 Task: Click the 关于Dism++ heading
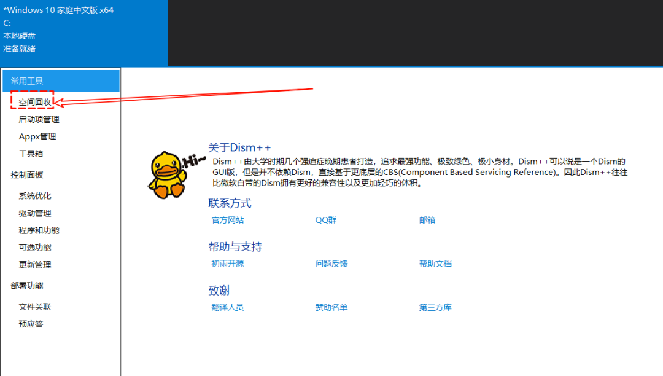pos(239,147)
